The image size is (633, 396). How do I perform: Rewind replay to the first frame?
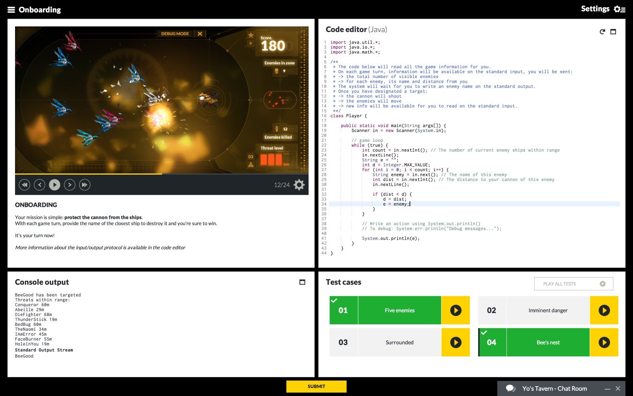pyautogui.click(x=25, y=185)
